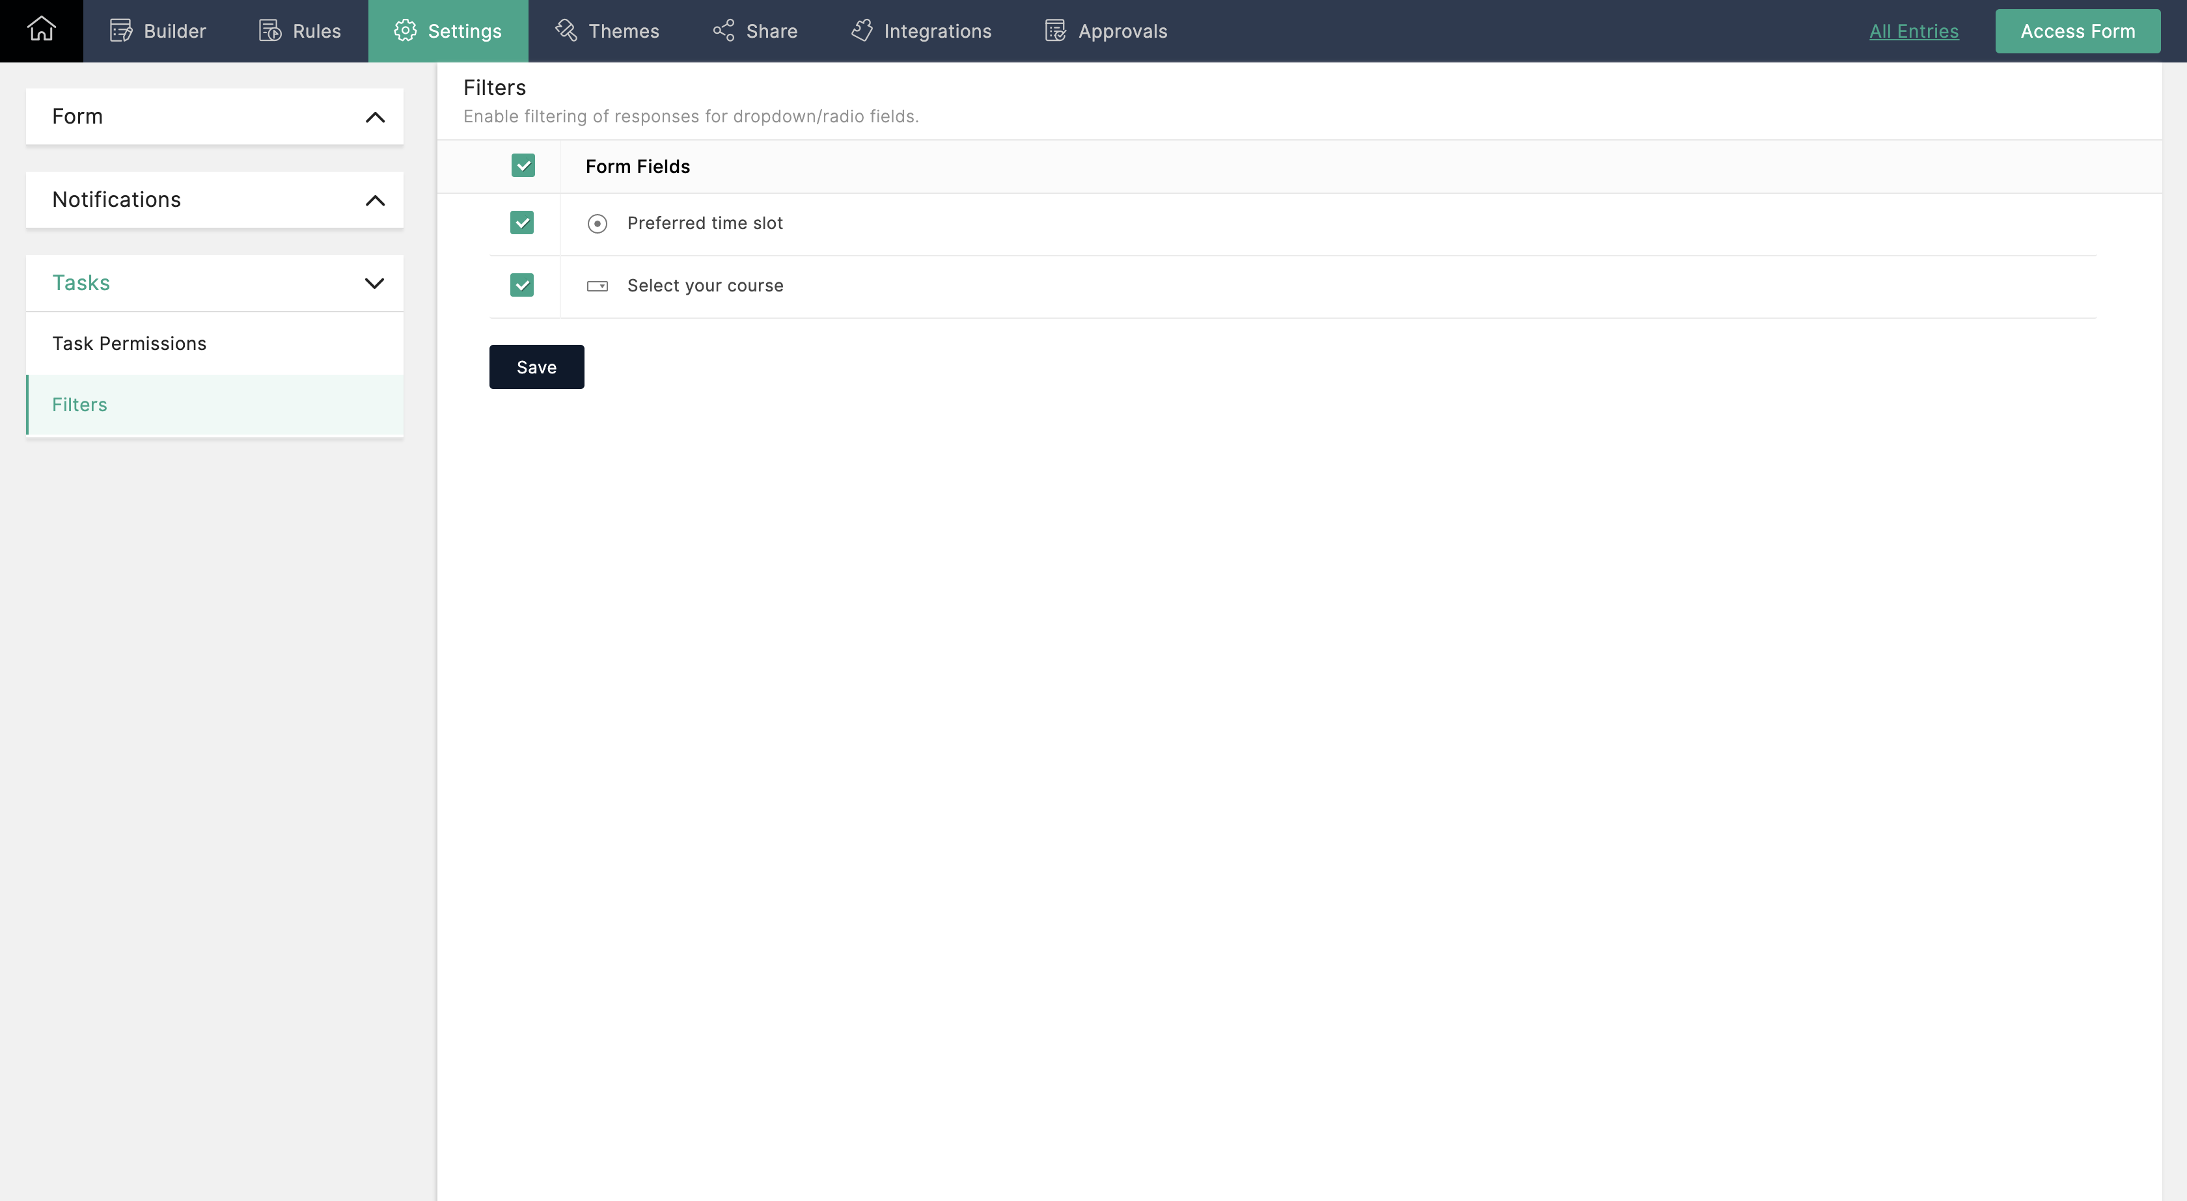
Task: Open the All Entries link
Action: pos(1914,31)
